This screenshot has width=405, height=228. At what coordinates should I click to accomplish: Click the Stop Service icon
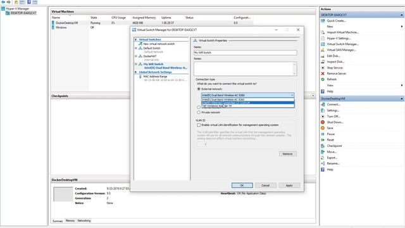click(x=323, y=68)
